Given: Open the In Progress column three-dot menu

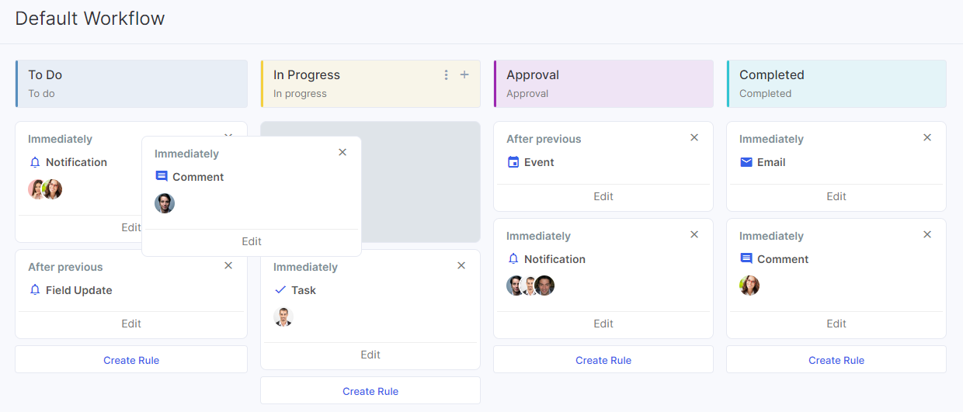Looking at the screenshot, I should pos(446,75).
